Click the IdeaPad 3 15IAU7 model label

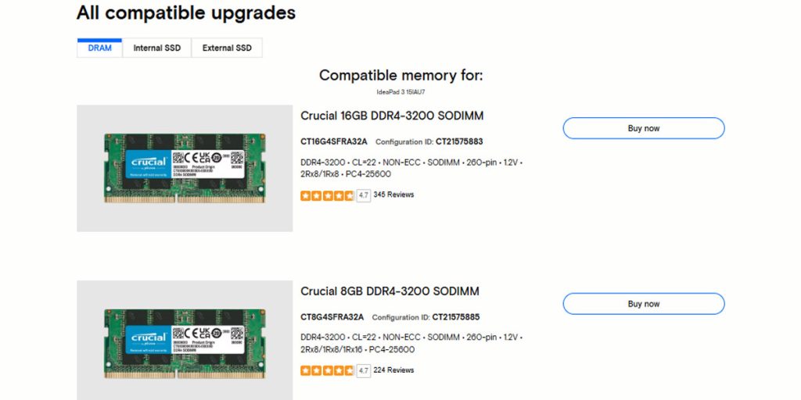pyautogui.click(x=400, y=92)
